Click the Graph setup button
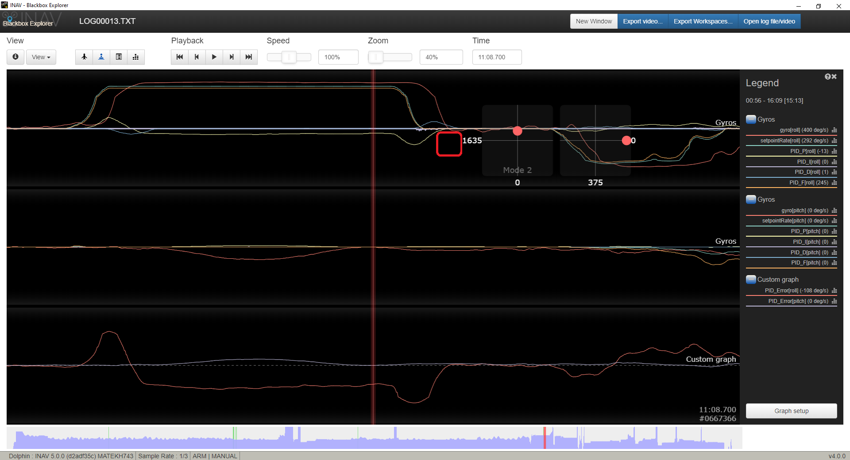 click(792, 411)
